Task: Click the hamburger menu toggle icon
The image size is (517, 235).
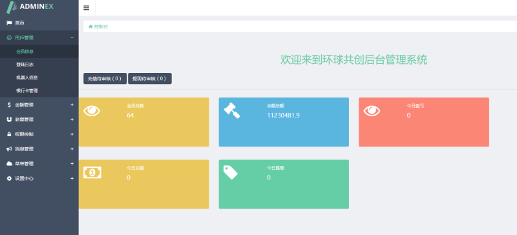Action: (87, 8)
